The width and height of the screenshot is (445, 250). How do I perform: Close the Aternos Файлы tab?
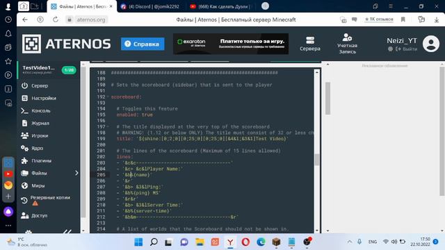pyautogui.click(x=111, y=6)
